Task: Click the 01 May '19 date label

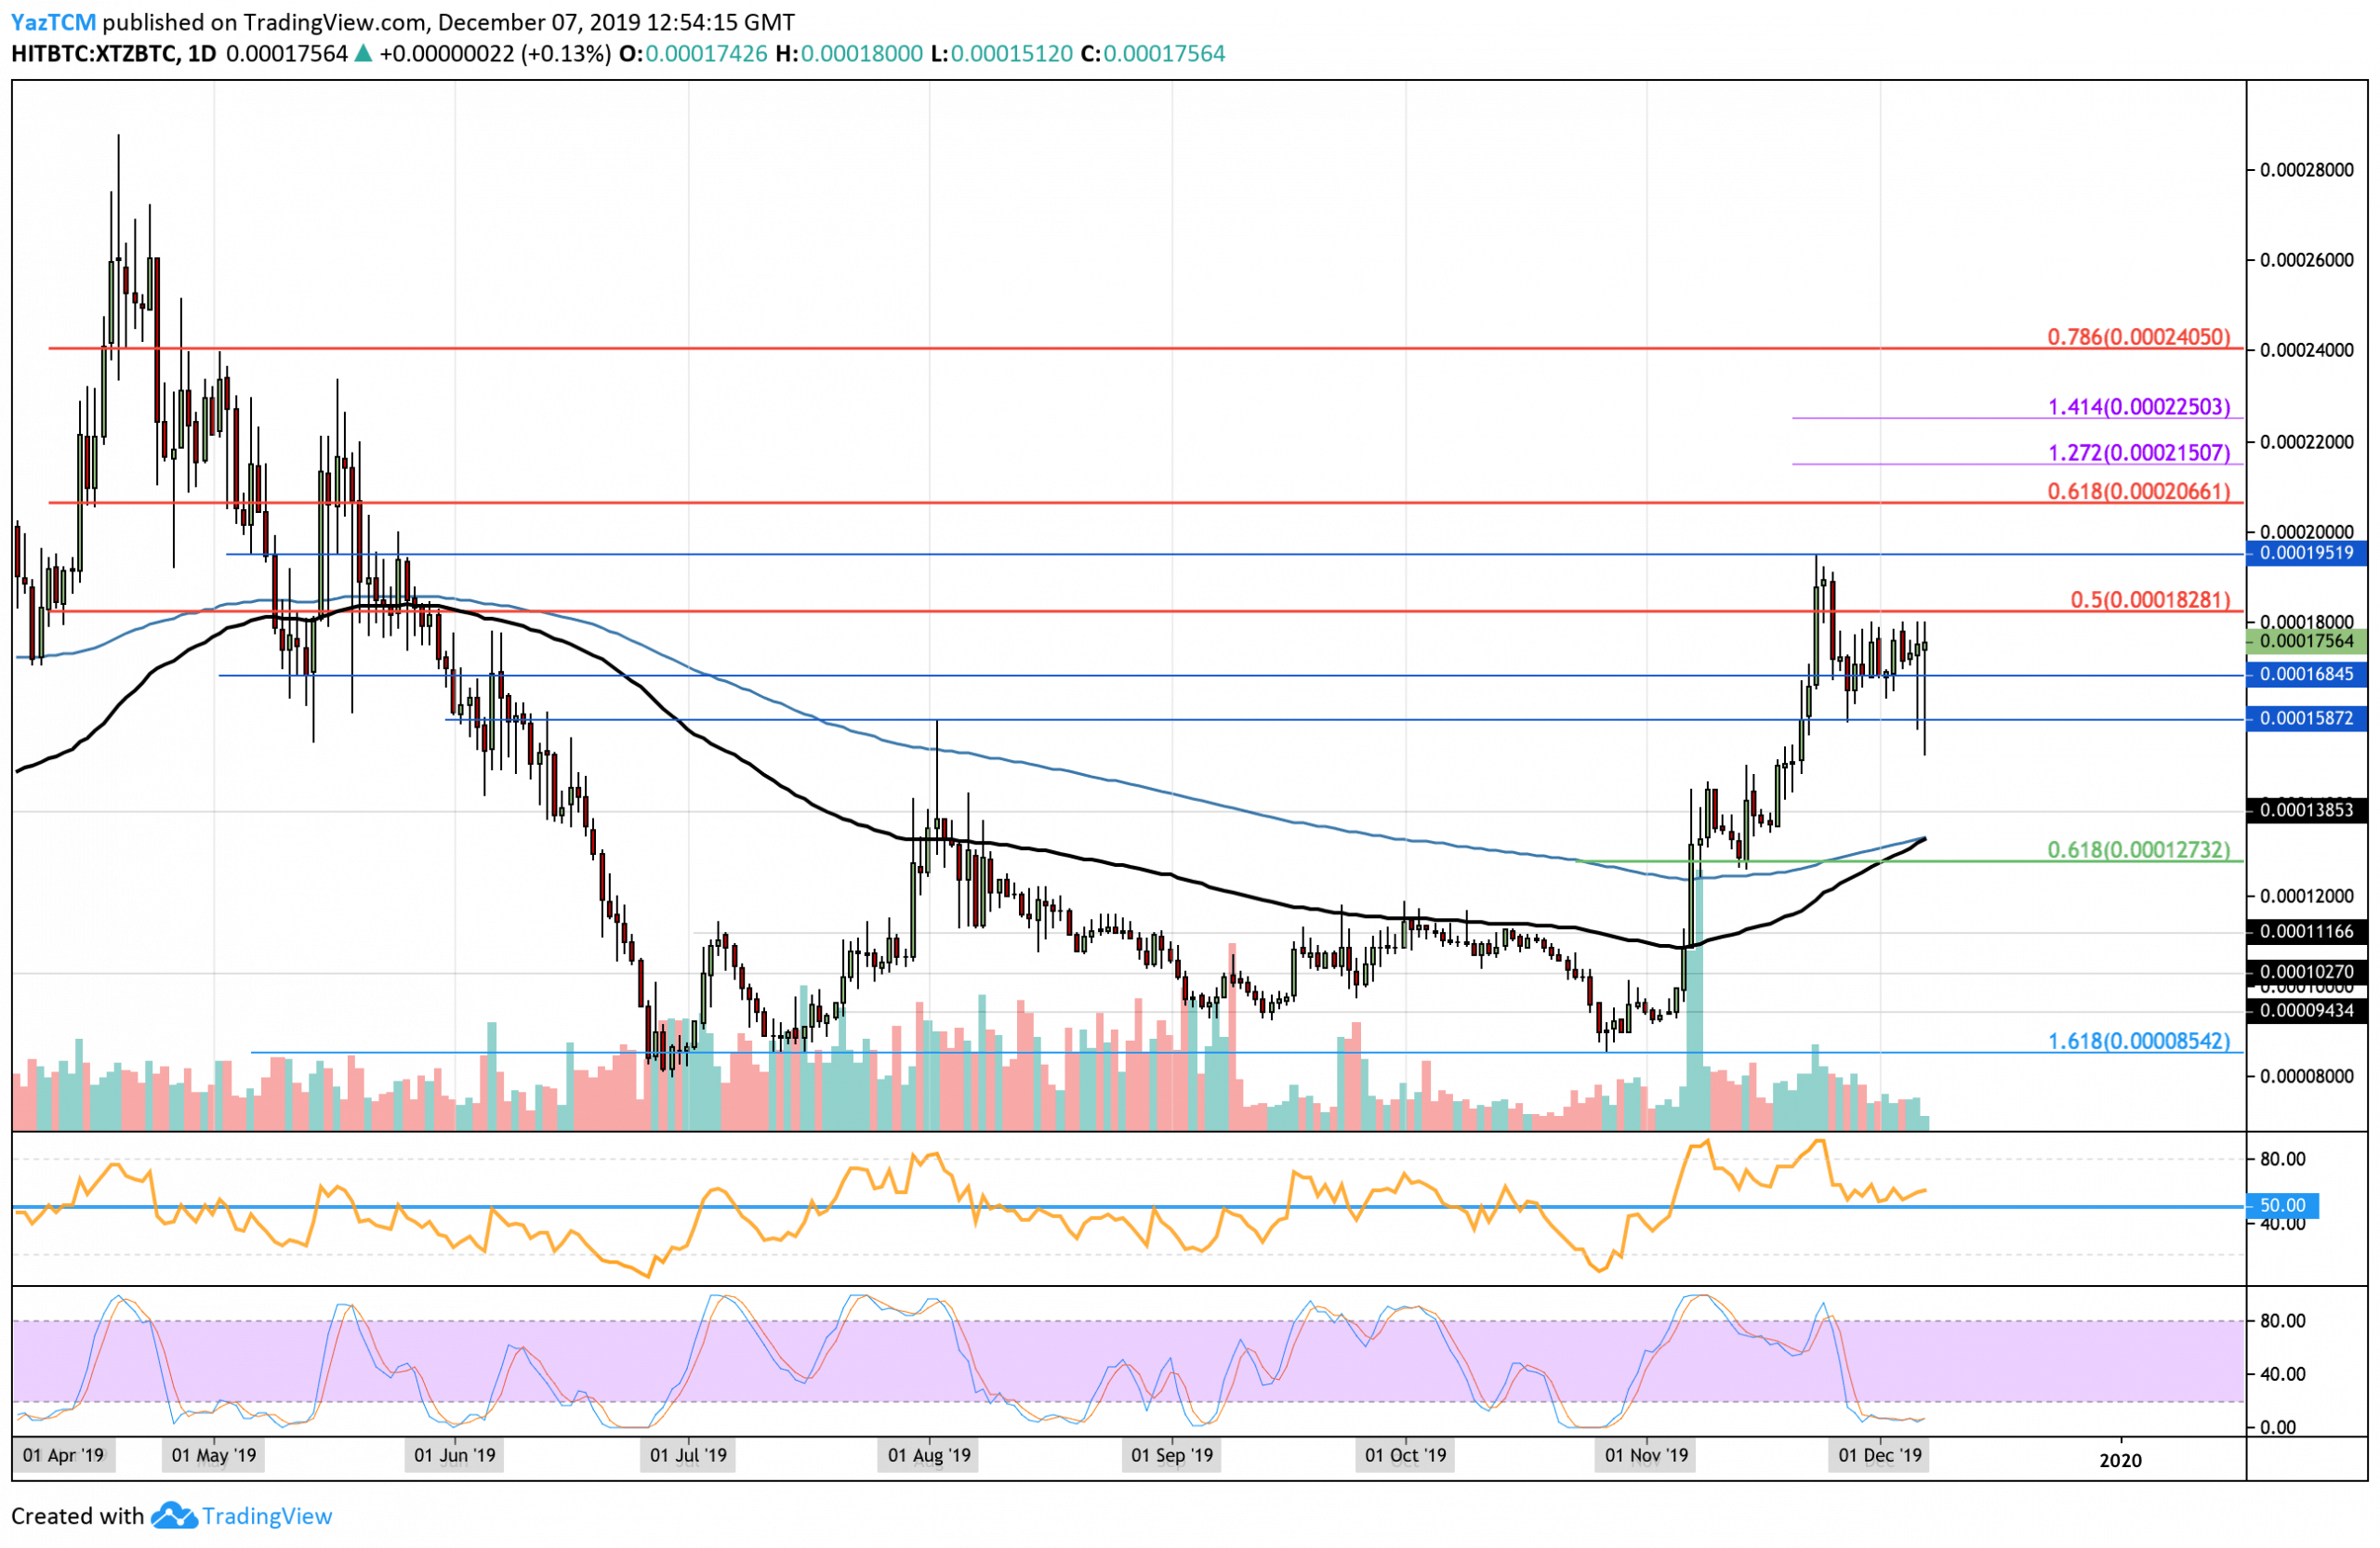Action: [x=214, y=1456]
